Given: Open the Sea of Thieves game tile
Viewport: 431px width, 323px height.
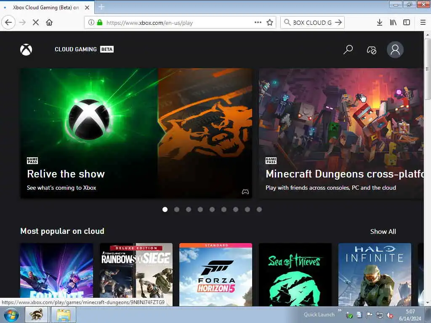Looking at the screenshot, I should click(x=295, y=274).
